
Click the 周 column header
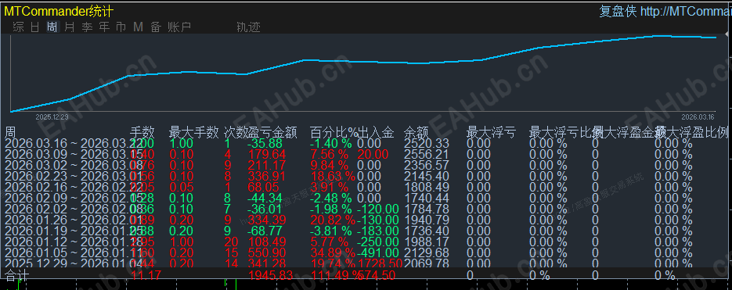(10, 132)
